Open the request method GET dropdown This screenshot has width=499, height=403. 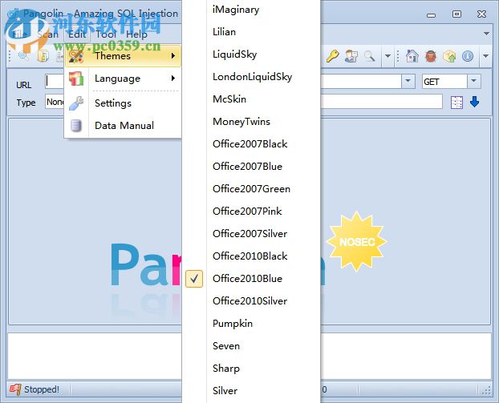tap(473, 82)
